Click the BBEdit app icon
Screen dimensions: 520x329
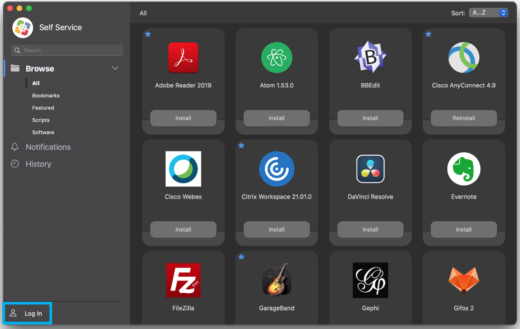[370, 57]
